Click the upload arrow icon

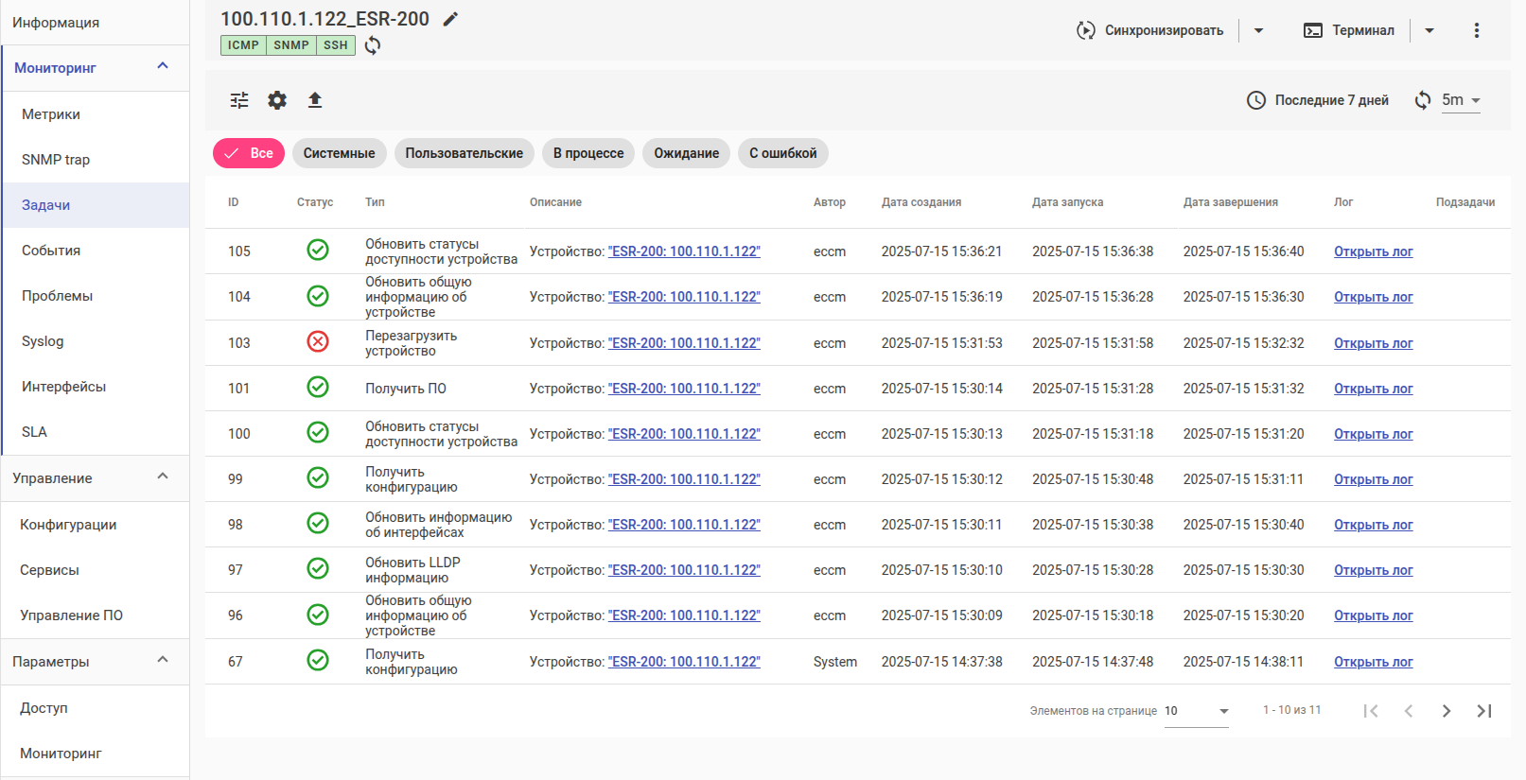(x=315, y=100)
